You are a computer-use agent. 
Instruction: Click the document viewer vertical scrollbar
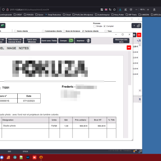130,68
